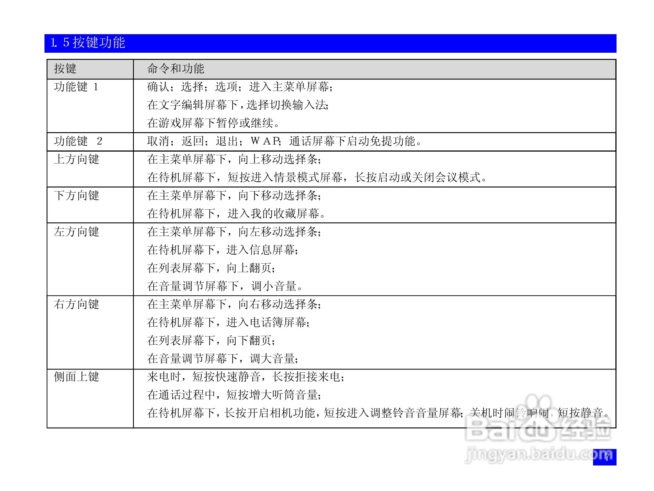
Task: Click the '右方向键' row label
Action: [77, 304]
